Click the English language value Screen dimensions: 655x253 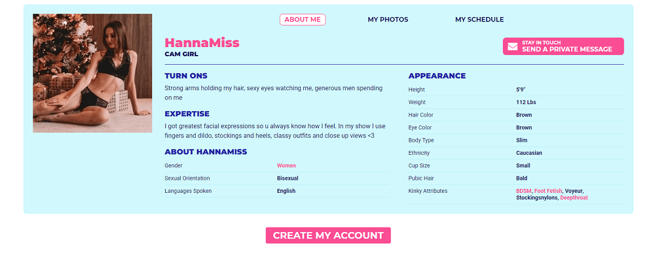click(286, 191)
